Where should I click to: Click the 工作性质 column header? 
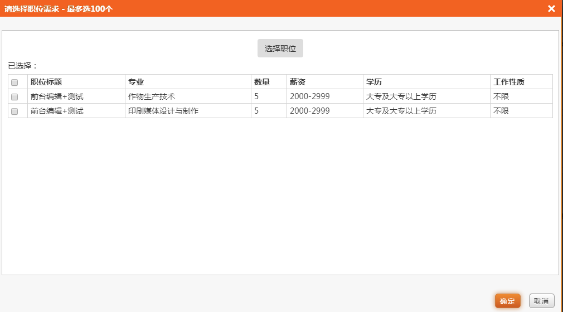509,82
